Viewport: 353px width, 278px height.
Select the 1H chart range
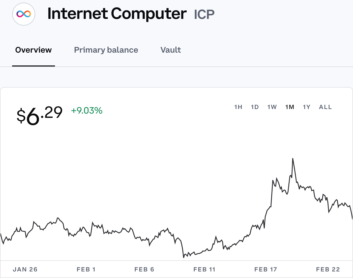click(x=238, y=107)
